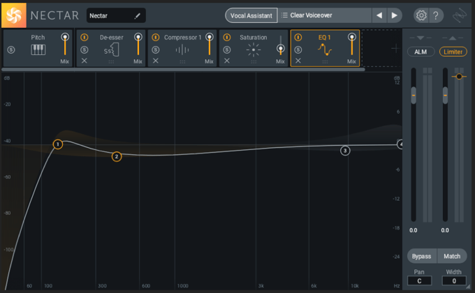This screenshot has height=293, width=475.
Task: Select EQ node 3
Action: pos(345,151)
